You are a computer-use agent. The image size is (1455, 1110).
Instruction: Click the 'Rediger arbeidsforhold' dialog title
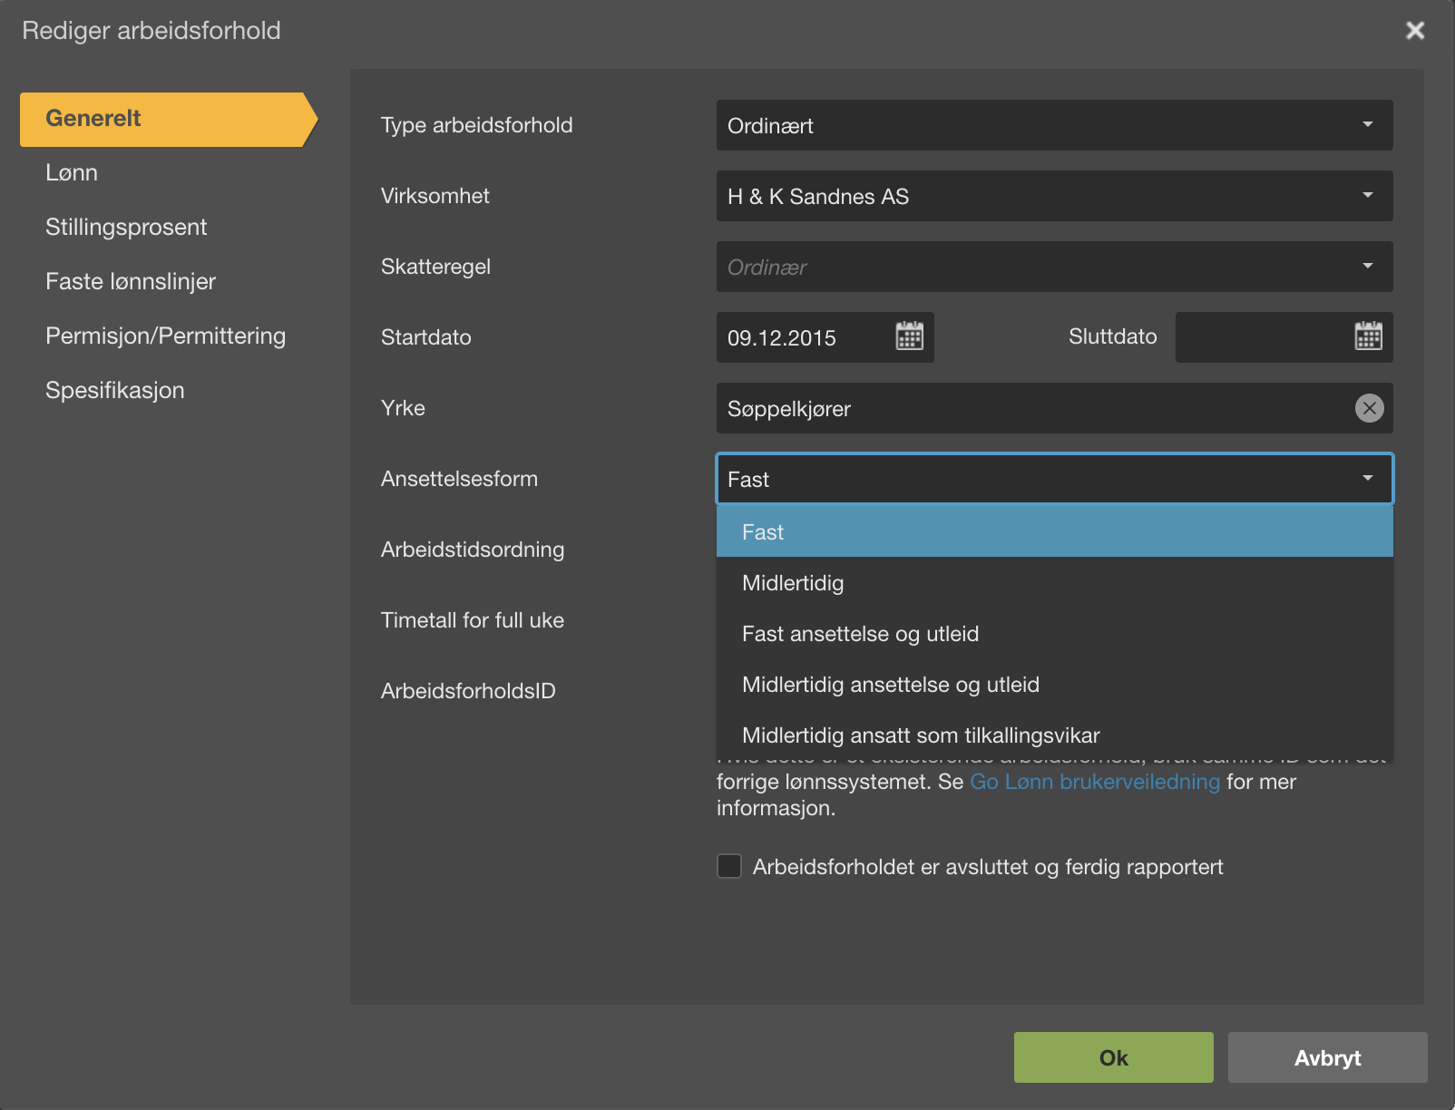point(151,31)
